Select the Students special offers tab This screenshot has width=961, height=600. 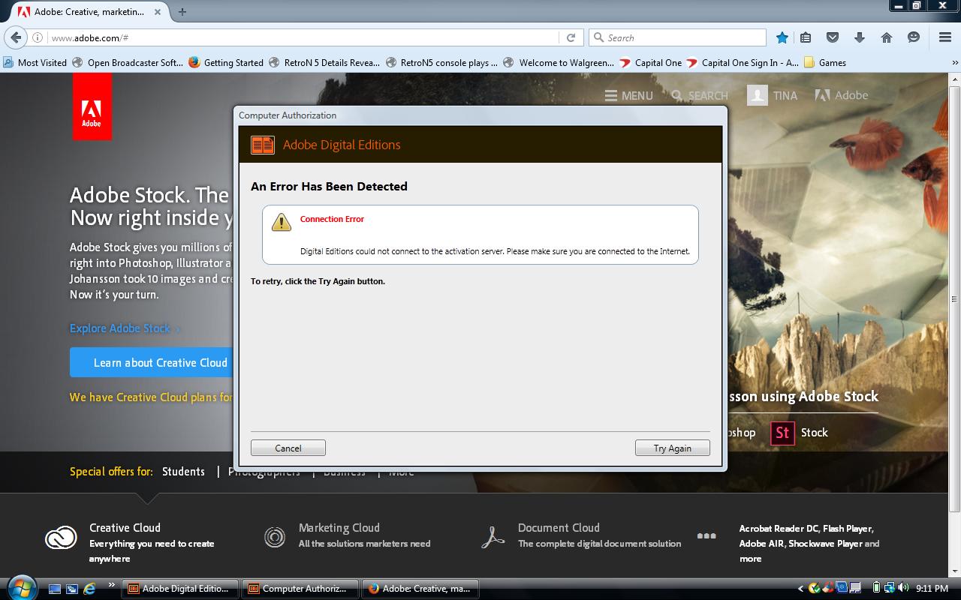point(183,471)
